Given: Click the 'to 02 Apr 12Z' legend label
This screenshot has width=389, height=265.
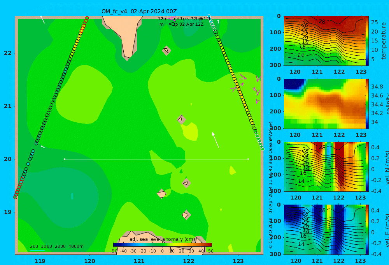Looking at the screenshot, I should tap(189, 25).
